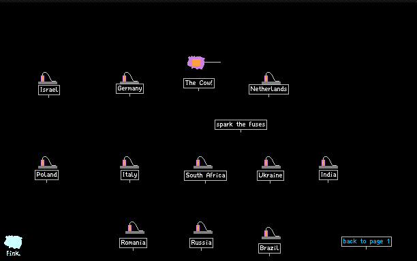The height and width of the screenshot is (261, 417).
Task: Select the Russia label box
Action: [201, 243]
